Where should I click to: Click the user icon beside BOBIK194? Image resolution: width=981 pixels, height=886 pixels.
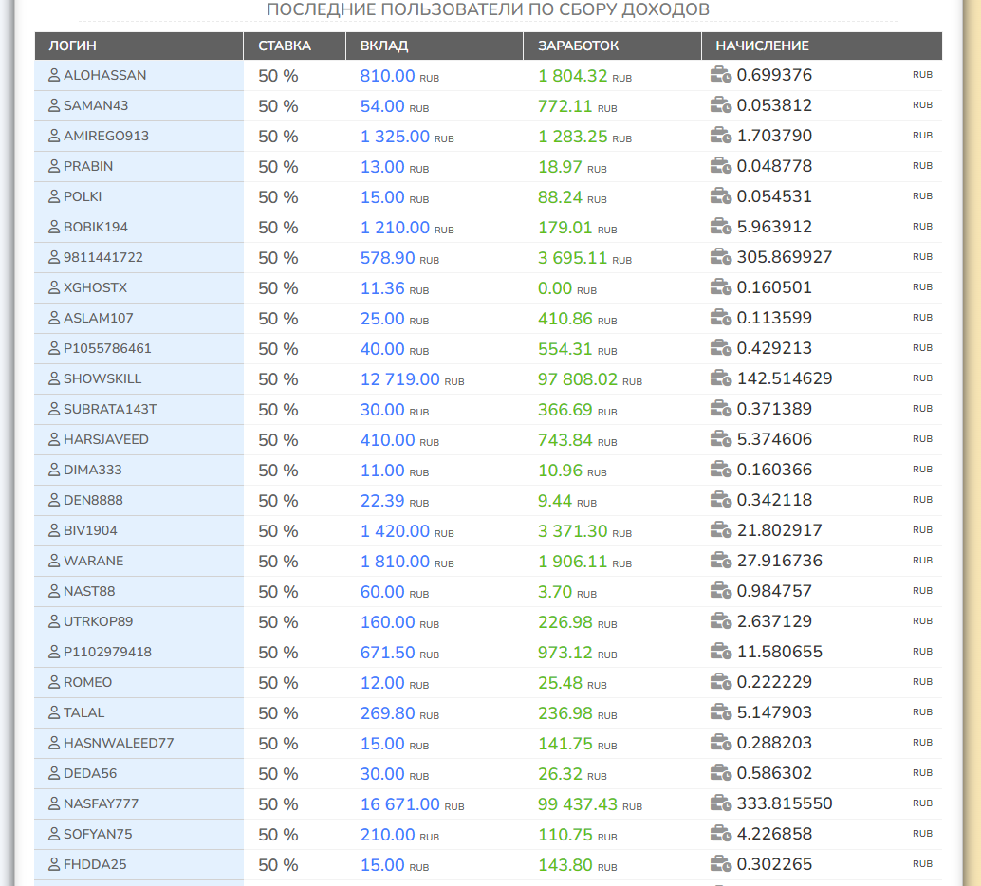[54, 227]
